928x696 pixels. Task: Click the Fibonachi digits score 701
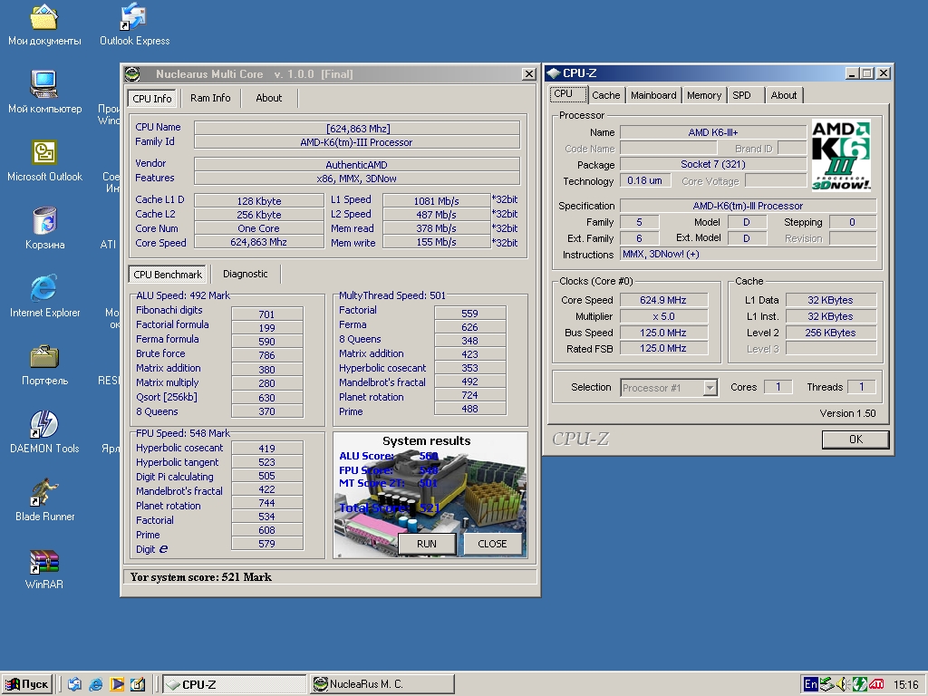tap(267, 314)
